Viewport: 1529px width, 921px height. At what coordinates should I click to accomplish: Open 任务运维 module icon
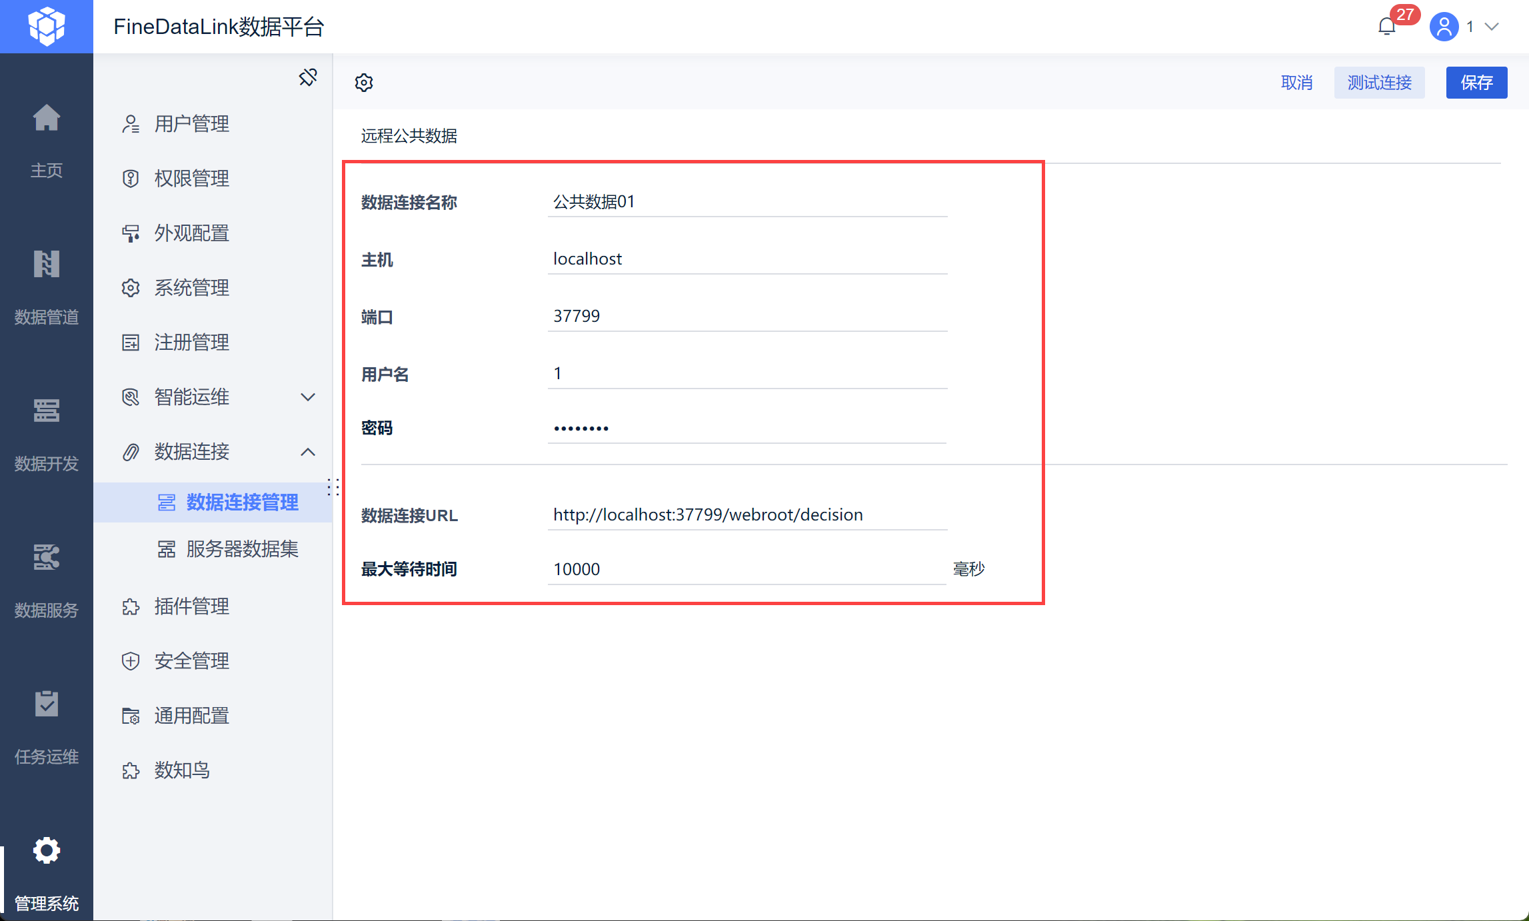pos(47,704)
